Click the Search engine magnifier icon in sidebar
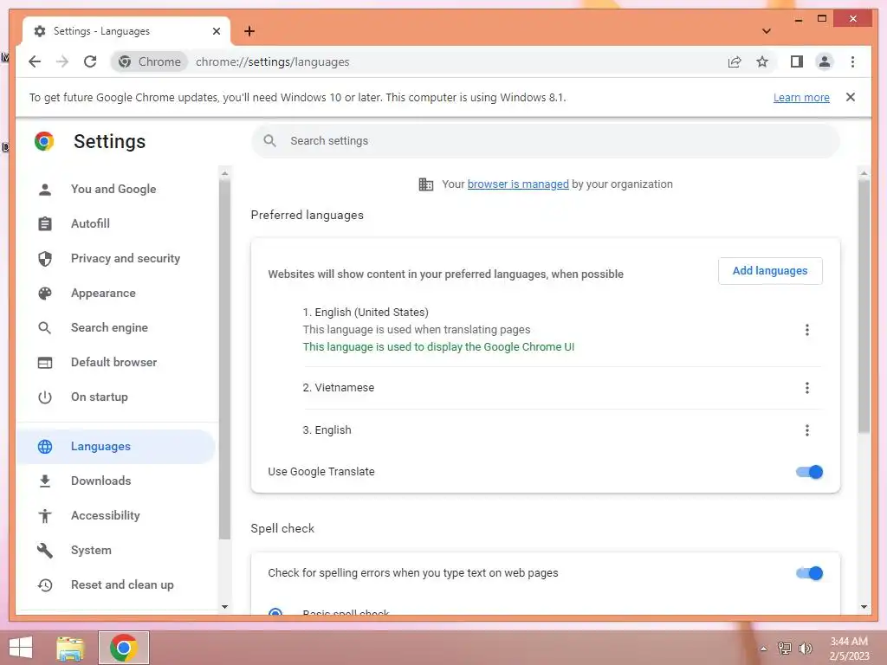Viewport: 887px width, 665px height. pos(45,328)
